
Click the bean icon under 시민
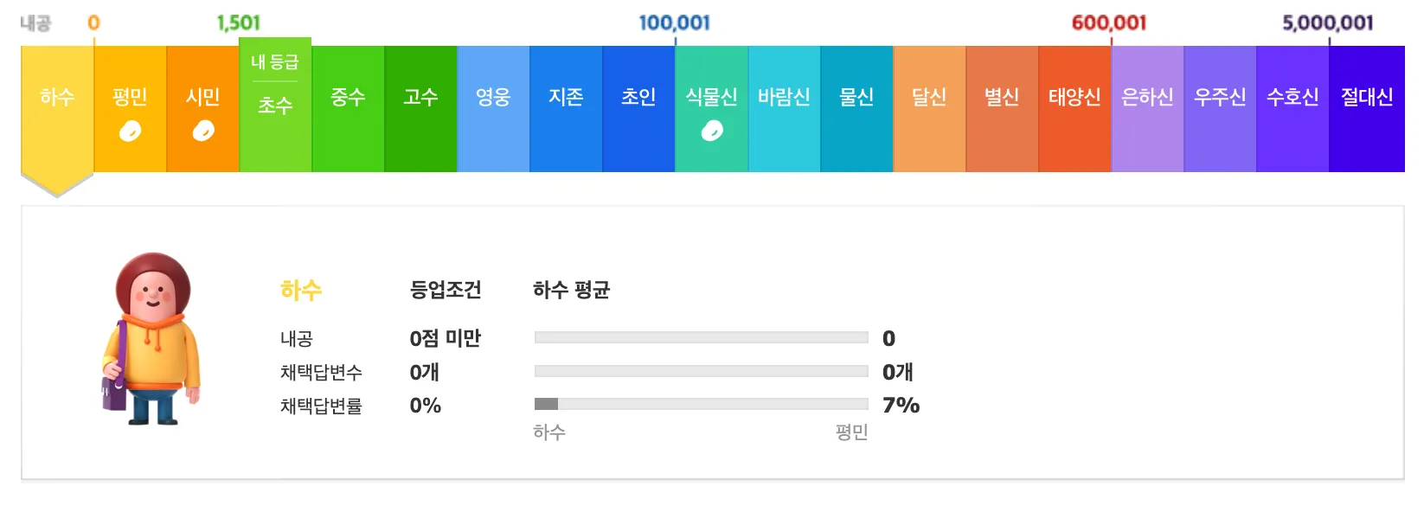[x=203, y=131]
